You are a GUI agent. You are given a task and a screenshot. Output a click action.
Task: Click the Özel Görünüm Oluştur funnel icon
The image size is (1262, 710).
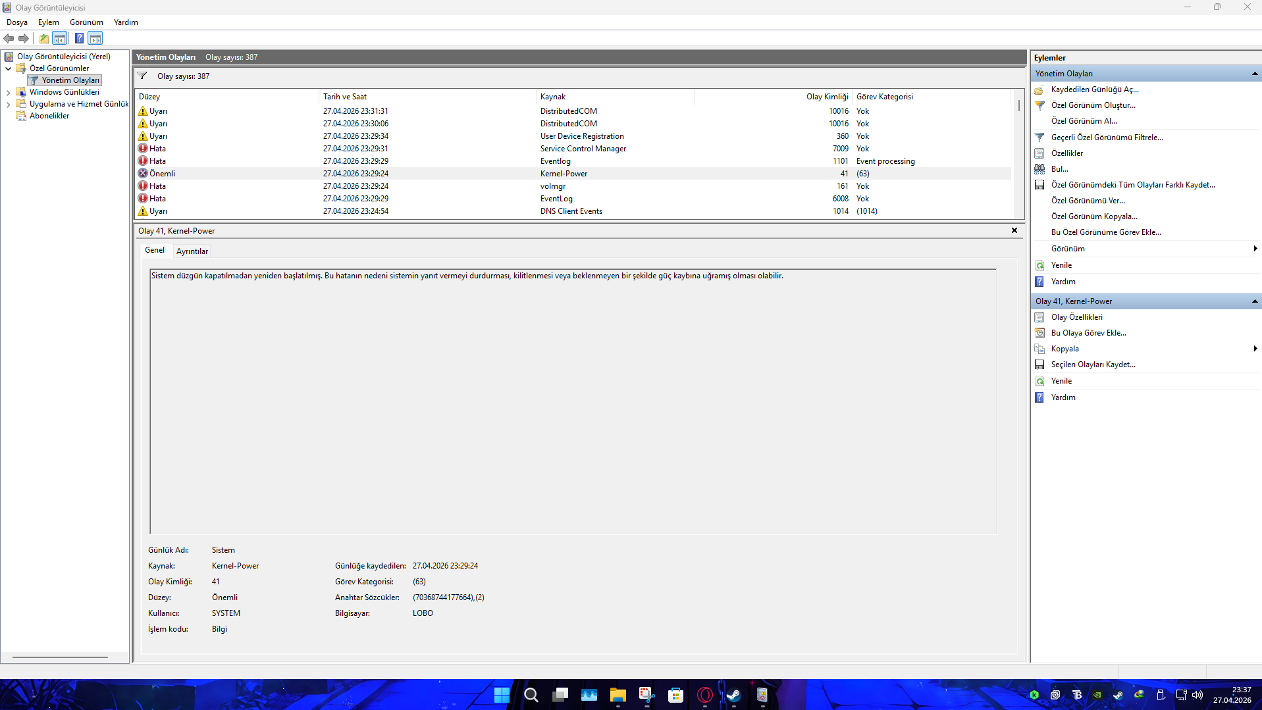click(x=1039, y=105)
